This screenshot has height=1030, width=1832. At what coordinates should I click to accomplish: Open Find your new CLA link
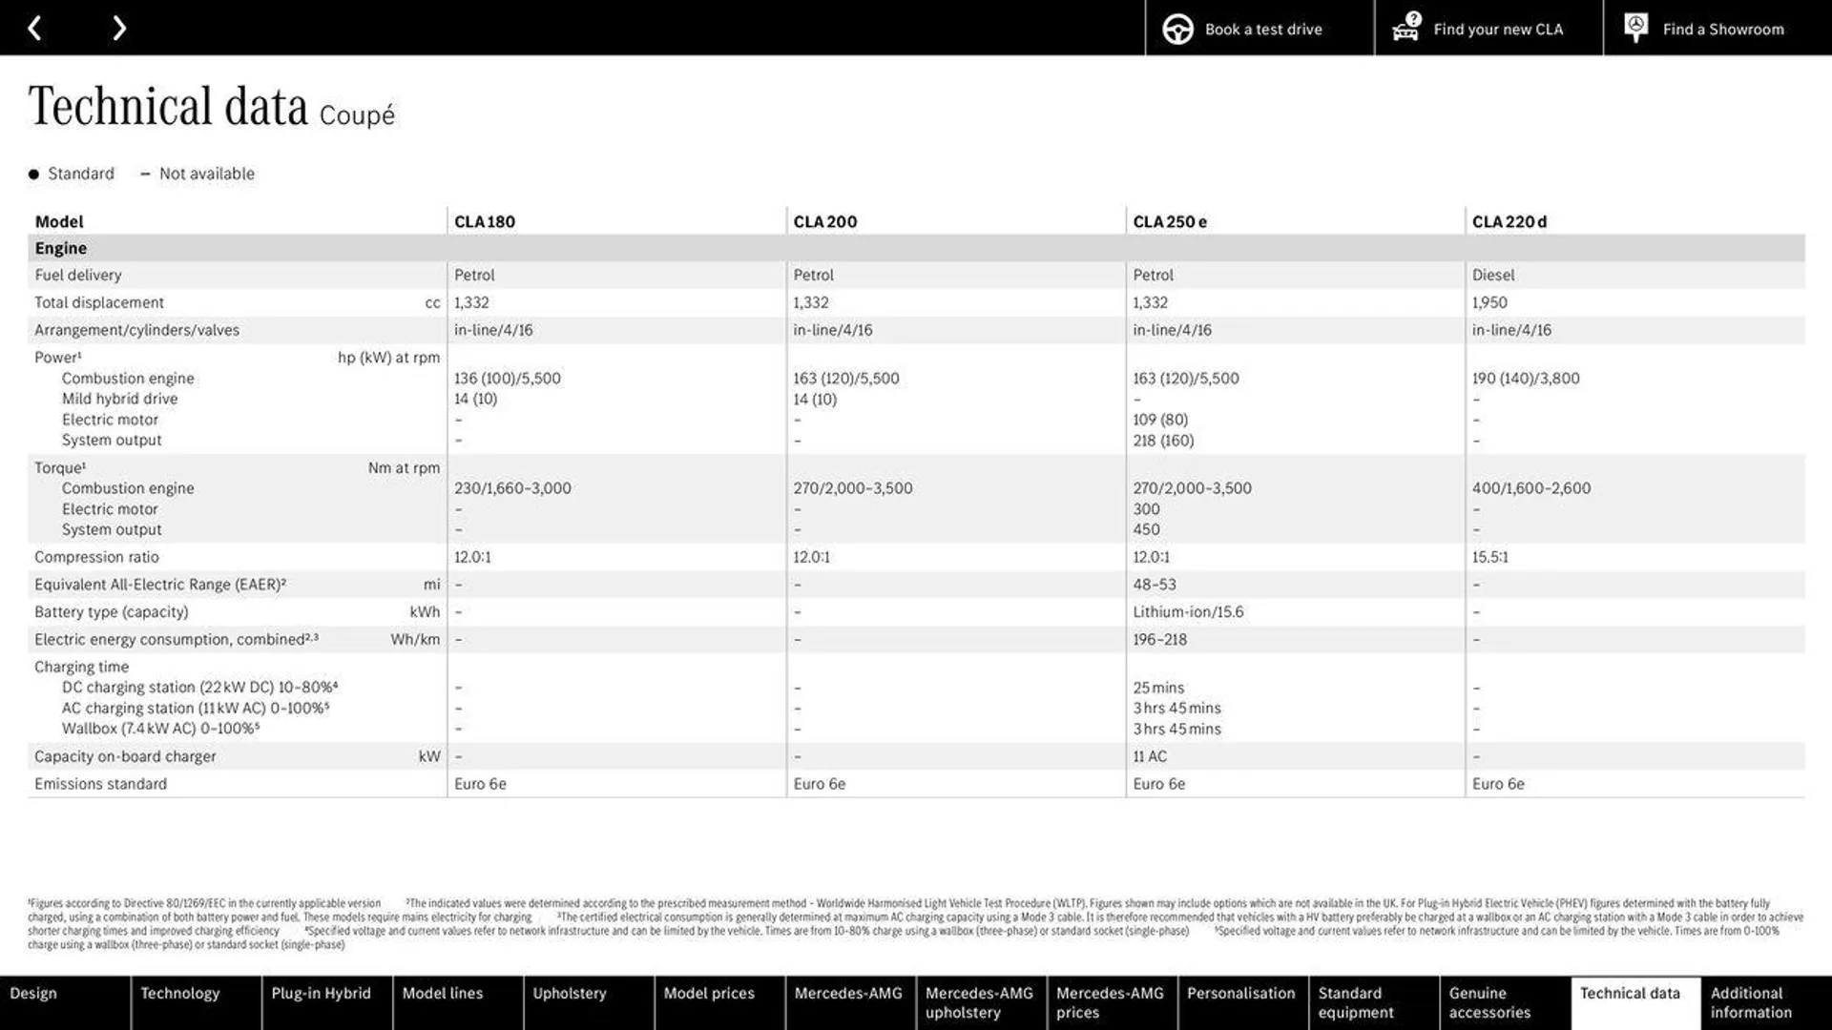pyautogui.click(x=1488, y=29)
